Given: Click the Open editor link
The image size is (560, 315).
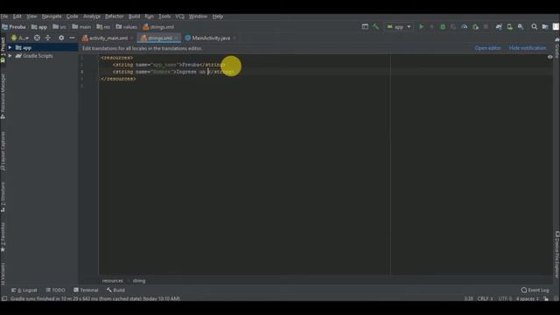Looking at the screenshot, I should click(487, 48).
